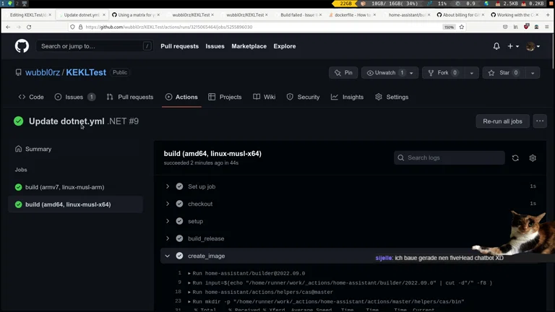Click the 150% zoom level indicator
555x312 pixels.
pyautogui.click(x=449, y=27)
